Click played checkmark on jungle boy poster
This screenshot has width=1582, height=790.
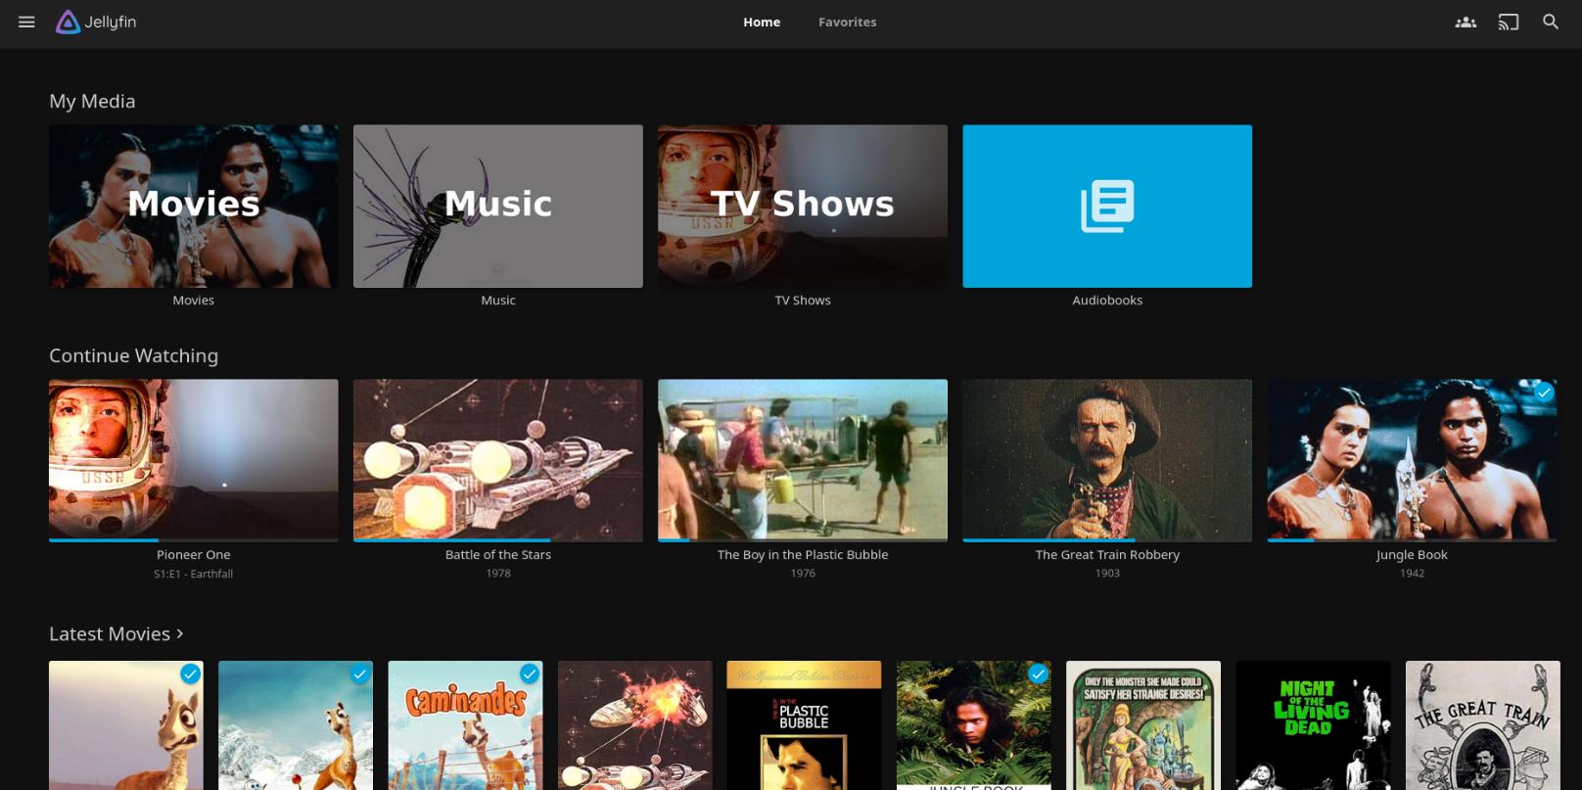pos(1038,674)
